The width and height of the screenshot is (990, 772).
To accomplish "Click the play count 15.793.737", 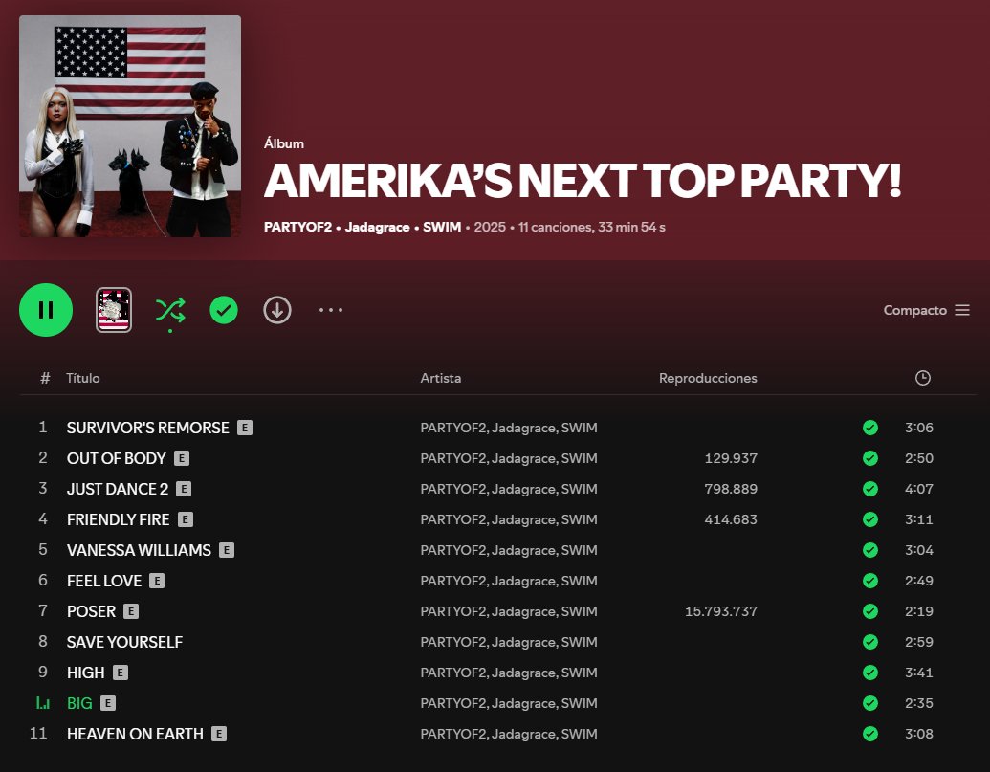I will tap(721, 611).
